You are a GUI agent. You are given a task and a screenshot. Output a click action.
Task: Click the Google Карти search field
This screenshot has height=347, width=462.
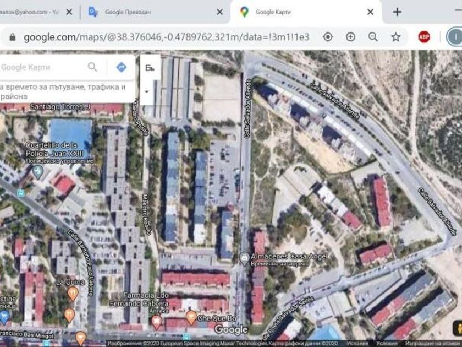41,67
